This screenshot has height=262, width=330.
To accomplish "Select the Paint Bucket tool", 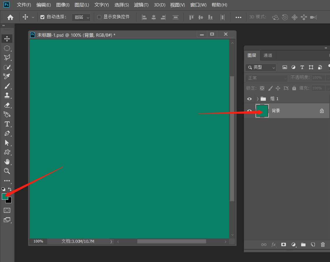I will click(7, 114).
